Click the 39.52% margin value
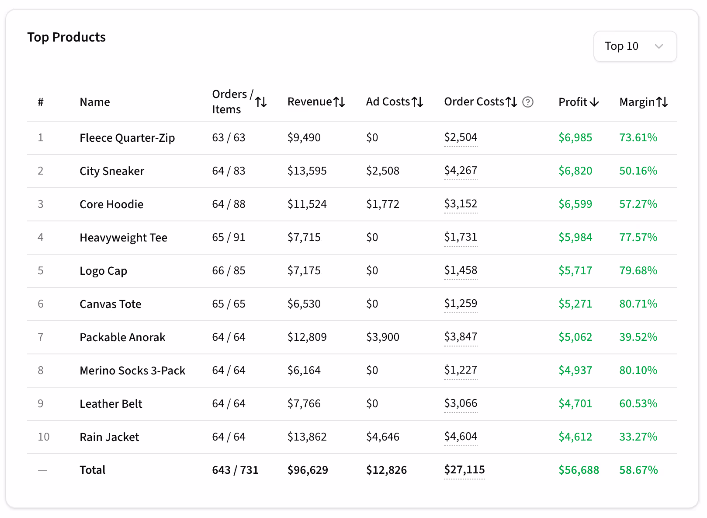The height and width of the screenshot is (518, 707). tap(638, 337)
